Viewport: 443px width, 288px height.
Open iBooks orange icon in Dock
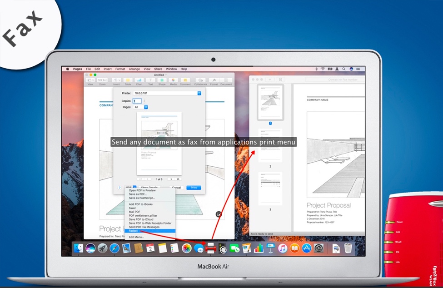(x=295, y=248)
